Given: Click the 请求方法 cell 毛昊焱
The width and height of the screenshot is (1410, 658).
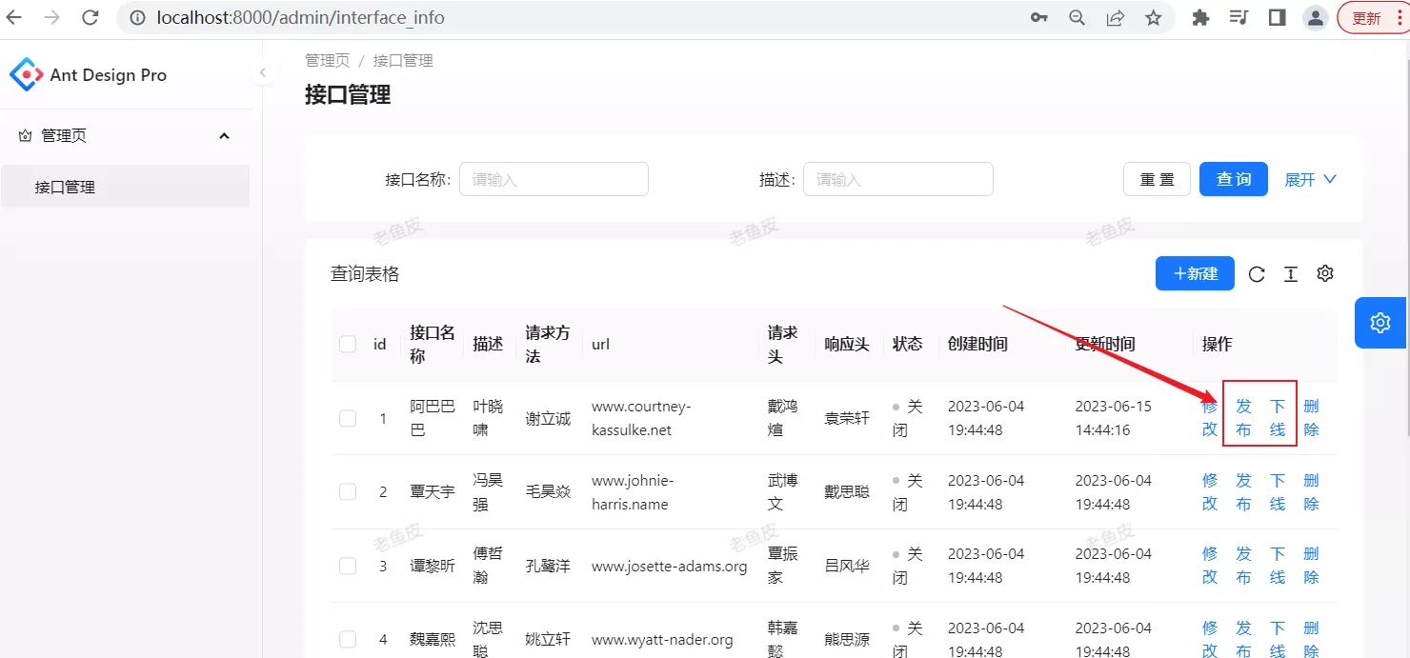Looking at the screenshot, I should point(548,491).
